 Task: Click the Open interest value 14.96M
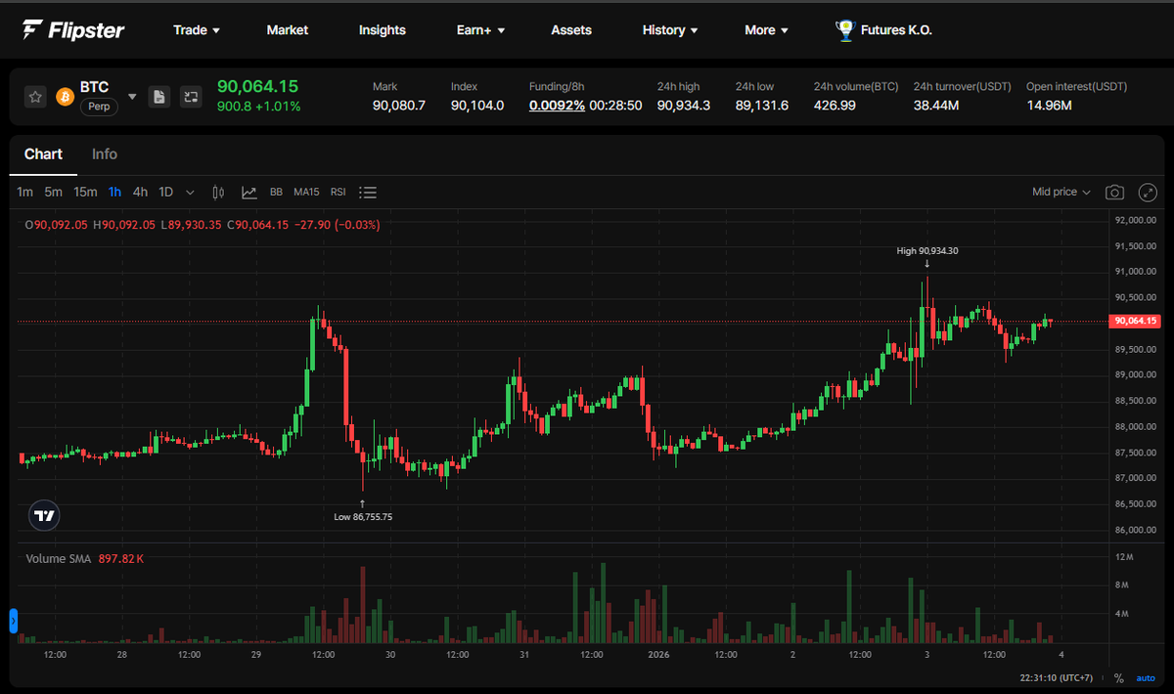pyautogui.click(x=1049, y=105)
